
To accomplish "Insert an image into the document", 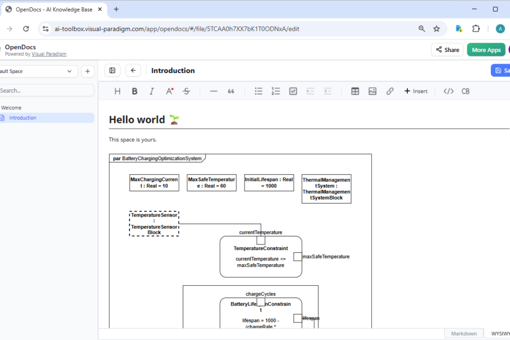I will [x=372, y=91].
